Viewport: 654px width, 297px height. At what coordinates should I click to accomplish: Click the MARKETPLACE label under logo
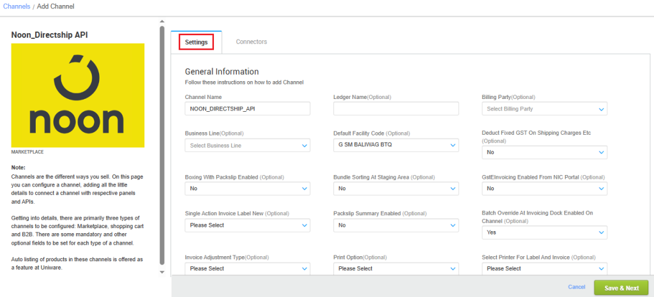(x=27, y=152)
